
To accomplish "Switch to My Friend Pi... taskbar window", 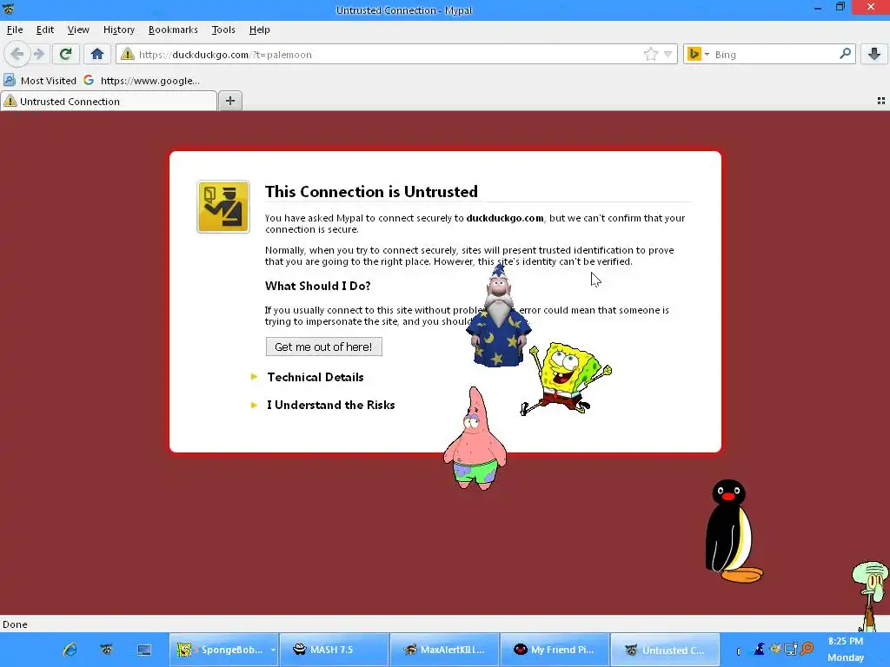I will coord(555,650).
